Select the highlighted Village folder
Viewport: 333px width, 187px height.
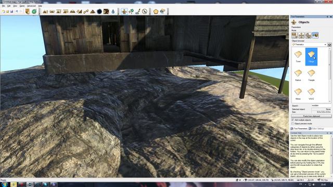click(x=311, y=57)
